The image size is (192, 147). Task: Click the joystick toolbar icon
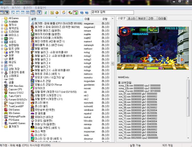coord(57,13)
